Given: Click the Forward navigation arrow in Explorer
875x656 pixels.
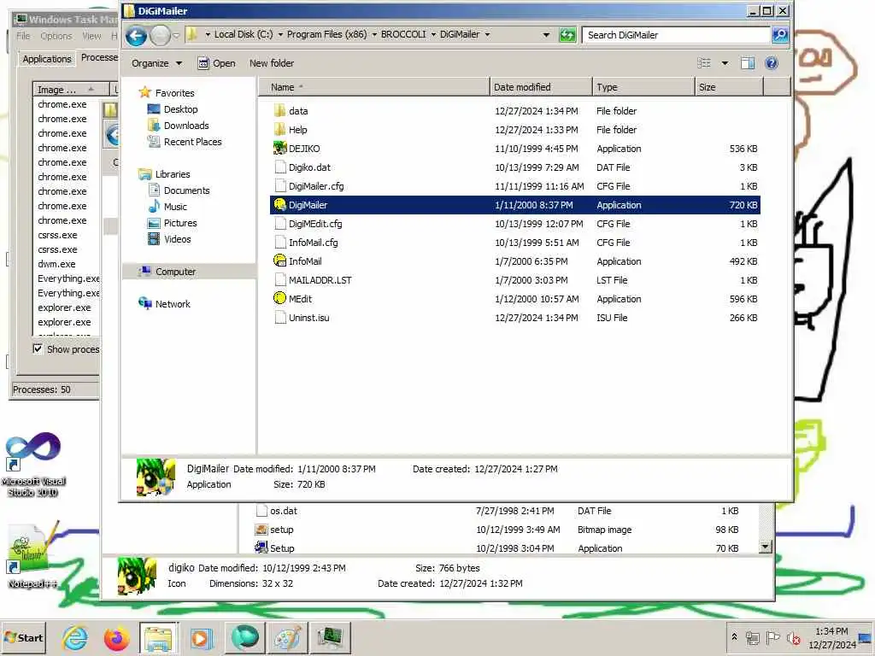Looking at the screenshot, I should 160,36.
